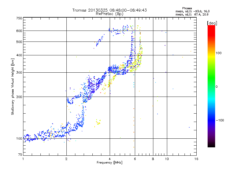Image resolution: width=231 pixels, height=173 pixels.
Task: Click the y-axis tick label '200'
Action: point(19,97)
